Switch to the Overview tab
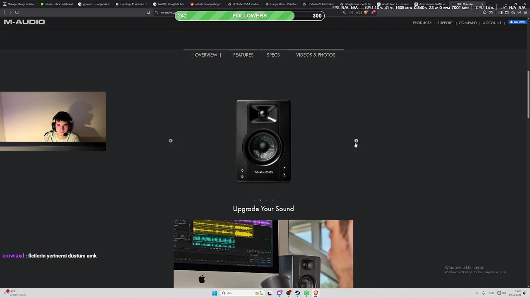The width and height of the screenshot is (530, 298). click(x=206, y=55)
